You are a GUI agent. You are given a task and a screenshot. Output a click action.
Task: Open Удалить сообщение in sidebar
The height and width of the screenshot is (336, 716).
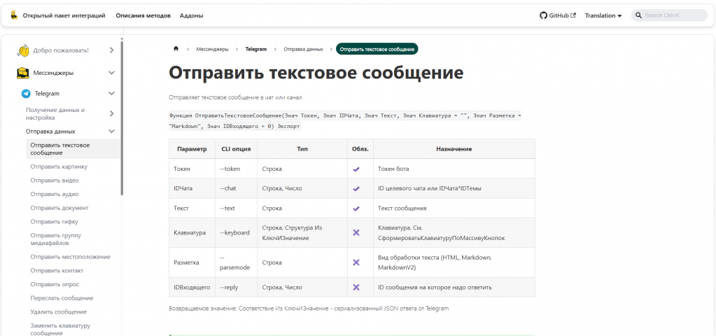coord(59,311)
